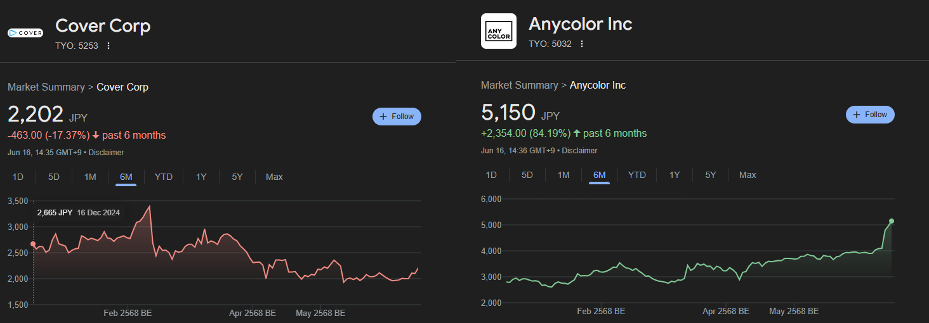Select 6M range on Anycolor chart
The height and width of the screenshot is (323, 929).
click(x=600, y=175)
